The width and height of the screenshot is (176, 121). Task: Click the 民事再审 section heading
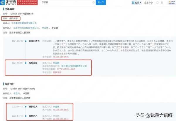(x=10, y=9)
